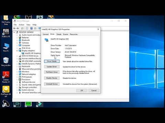The image size is (165, 123).
Task: Click the Driver Details button
Action: [x=52, y=61]
